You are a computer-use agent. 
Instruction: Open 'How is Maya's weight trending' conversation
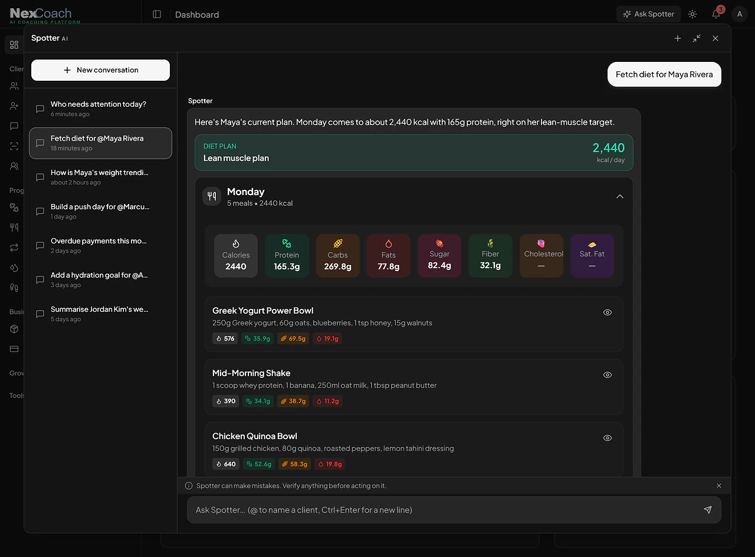[x=100, y=177]
